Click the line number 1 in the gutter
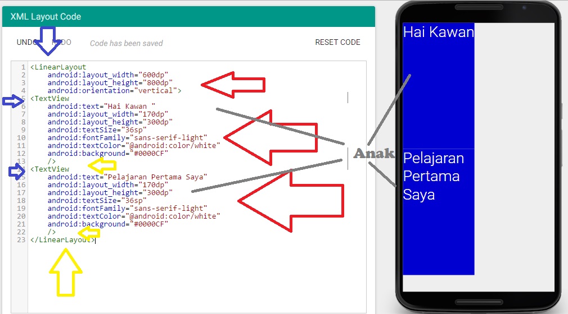 (23, 67)
